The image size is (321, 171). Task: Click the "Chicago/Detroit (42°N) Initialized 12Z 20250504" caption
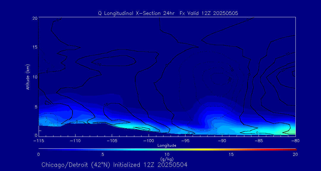[114, 165]
